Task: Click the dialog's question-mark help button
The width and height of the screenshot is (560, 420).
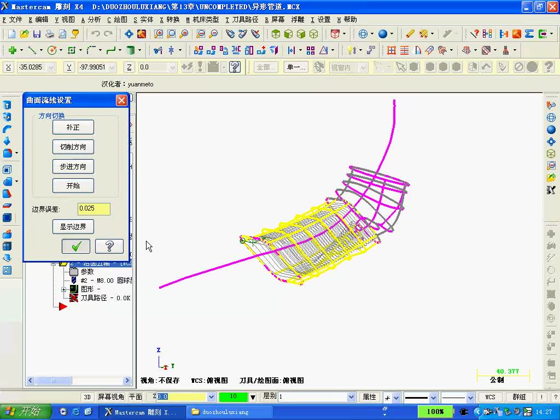Action: pyautogui.click(x=109, y=246)
